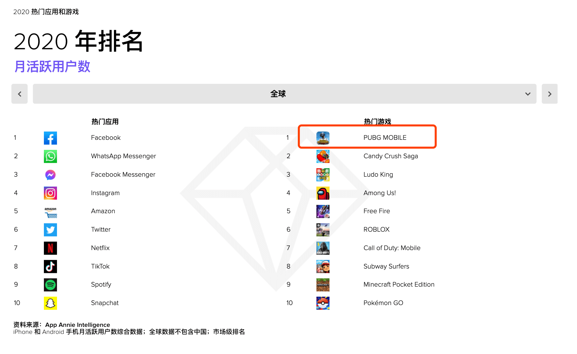
Task: Click the Minecraft Pocket Edition icon
Action: (x=323, y=285)
